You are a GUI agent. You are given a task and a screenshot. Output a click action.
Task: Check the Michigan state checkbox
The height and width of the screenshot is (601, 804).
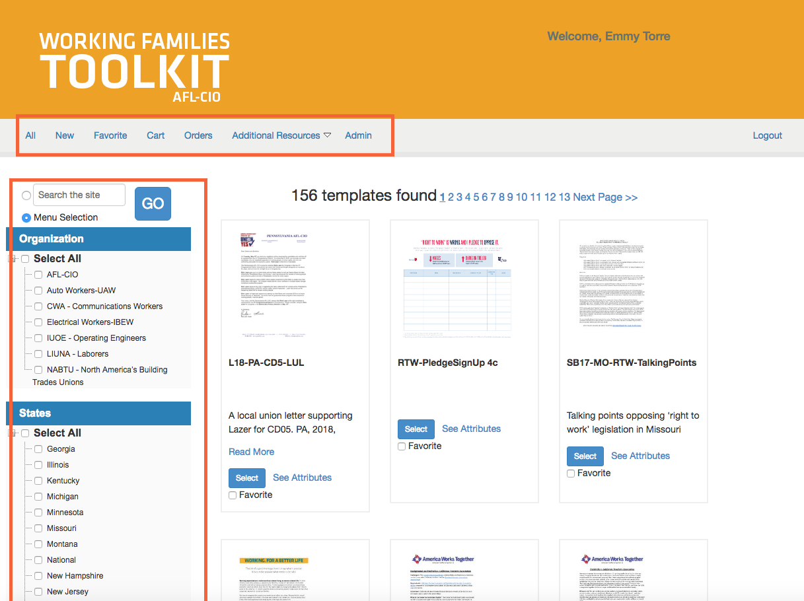tap(38, 497)
